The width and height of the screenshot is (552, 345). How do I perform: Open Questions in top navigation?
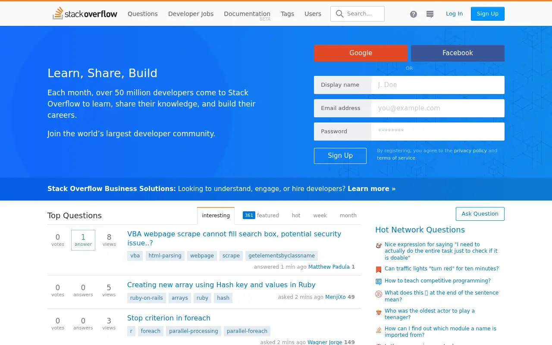pos(143,14)
